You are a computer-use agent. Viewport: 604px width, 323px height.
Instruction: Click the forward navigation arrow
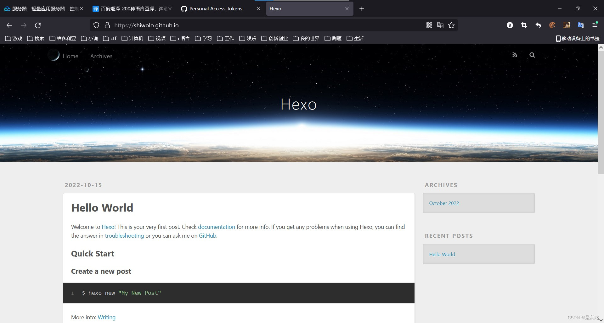(24, 25)
